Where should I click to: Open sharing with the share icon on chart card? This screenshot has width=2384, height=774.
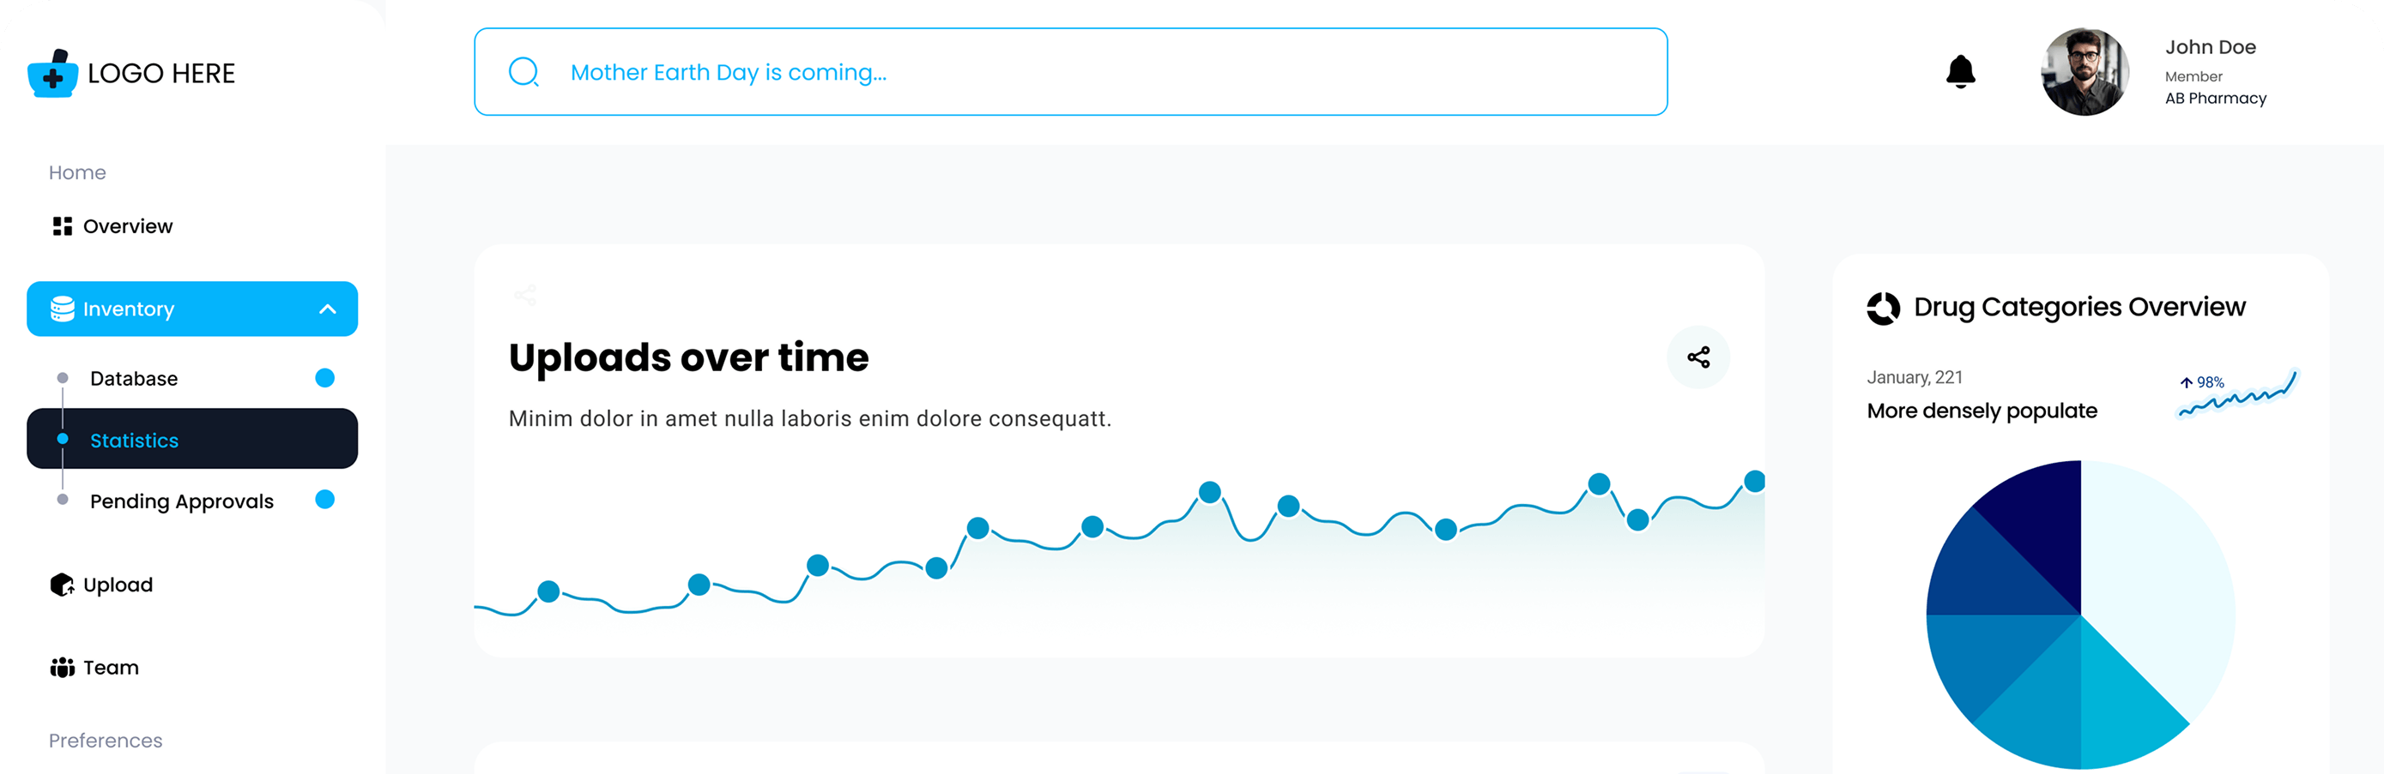(1698, 356)
